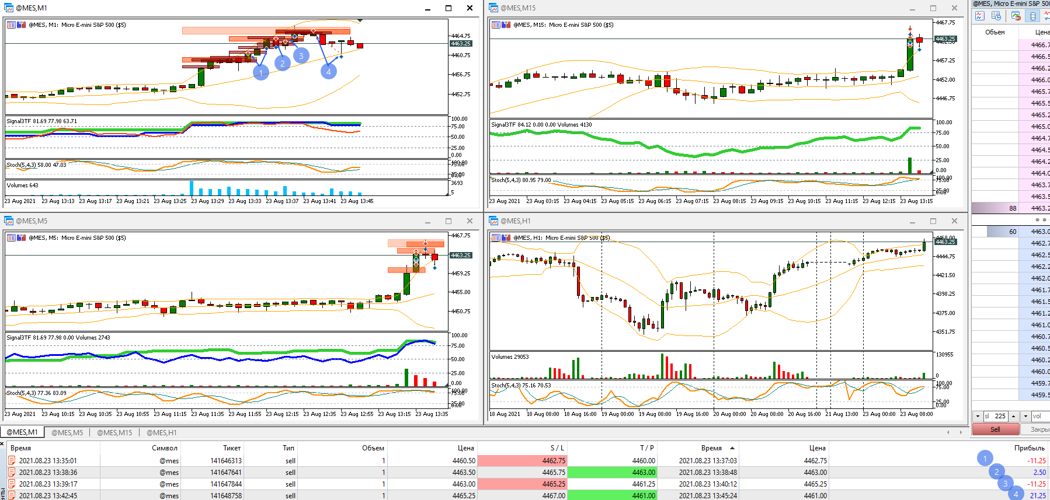Close the toolbox panel with the X

(2, 444)
